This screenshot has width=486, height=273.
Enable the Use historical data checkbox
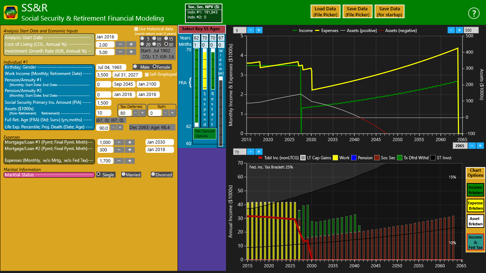pyautogui.click(x=136, y=29)
